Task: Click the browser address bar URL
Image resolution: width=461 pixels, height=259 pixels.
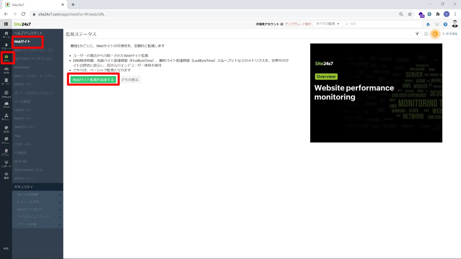Action: coord(71,14)
